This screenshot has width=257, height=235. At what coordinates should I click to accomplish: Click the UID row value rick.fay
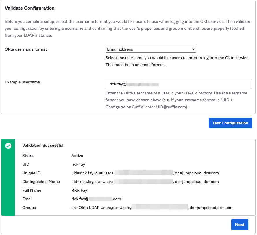tap(78, 164)
